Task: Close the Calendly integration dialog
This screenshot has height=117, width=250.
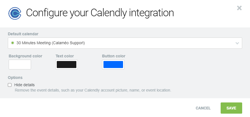Action: coord(239,8)
